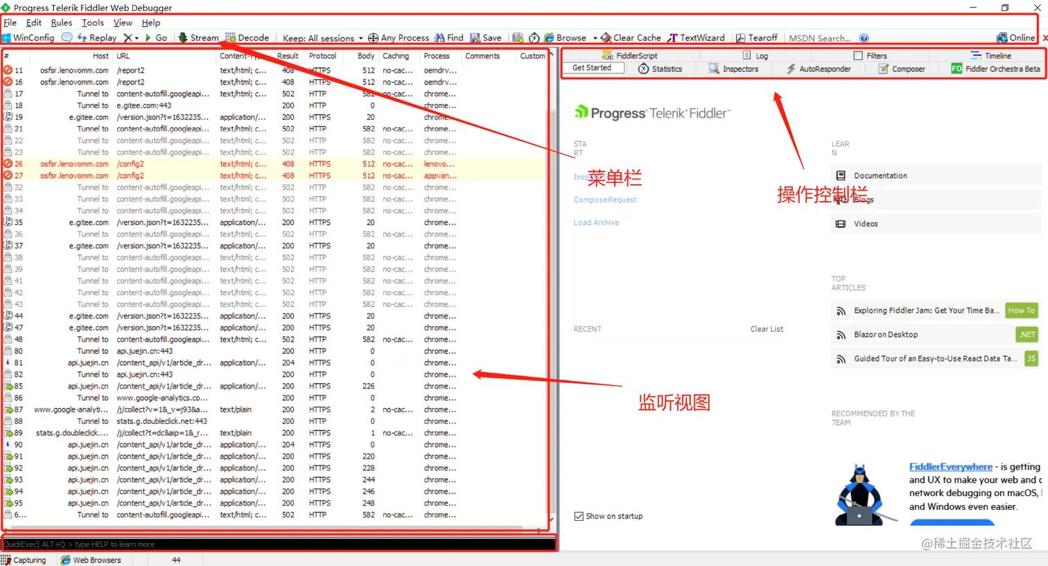Sort sessions by the Protocol column header
The height and width of the screenshot is (566, 1048).
tap(322, 56)
